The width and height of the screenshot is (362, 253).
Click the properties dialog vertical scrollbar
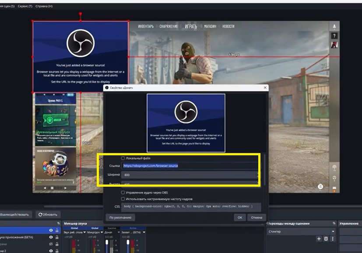click(x=264, y=170)
